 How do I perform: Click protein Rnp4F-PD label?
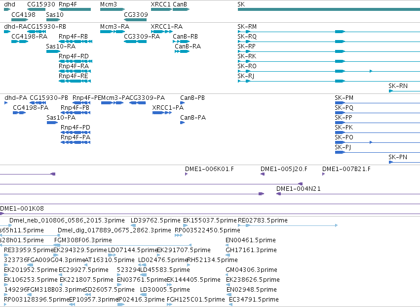[x=76, y=128]
